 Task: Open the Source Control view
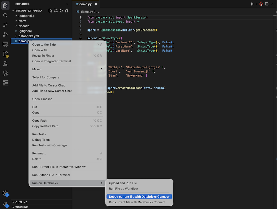5,25
